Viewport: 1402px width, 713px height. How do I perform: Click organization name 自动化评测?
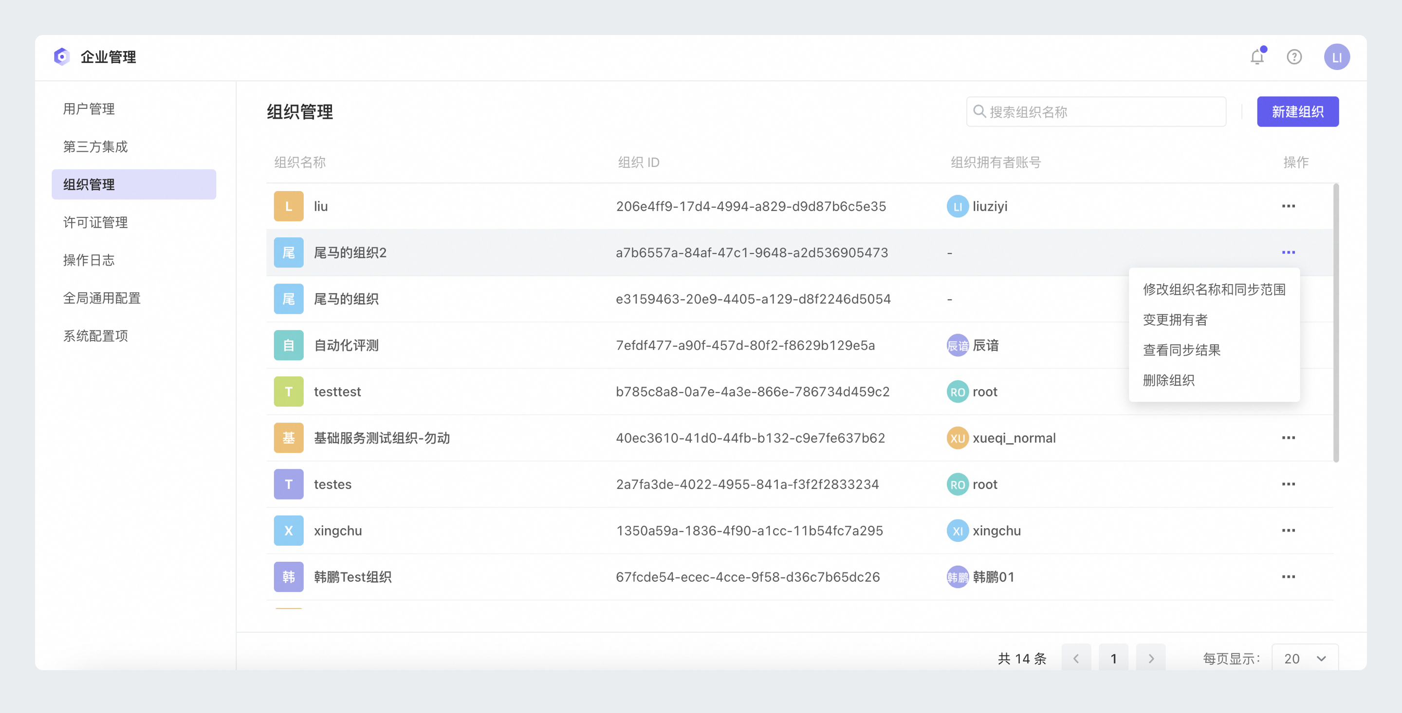(x=346, y=345)
